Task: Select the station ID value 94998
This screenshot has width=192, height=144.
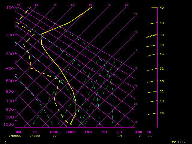Action: click(x=34, y=136)
